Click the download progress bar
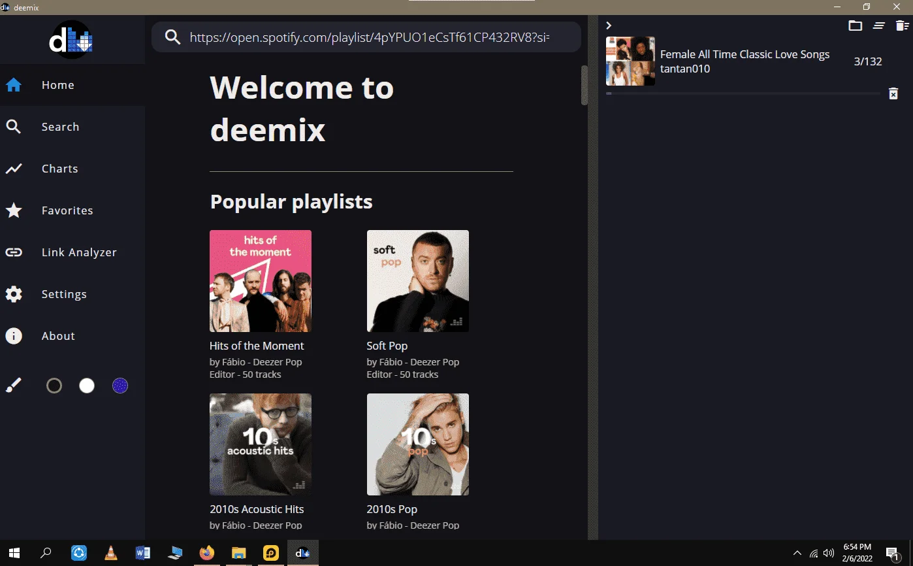 743,93
